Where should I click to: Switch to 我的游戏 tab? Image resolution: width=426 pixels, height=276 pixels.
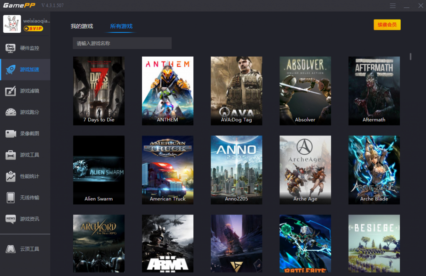[82, 26]
